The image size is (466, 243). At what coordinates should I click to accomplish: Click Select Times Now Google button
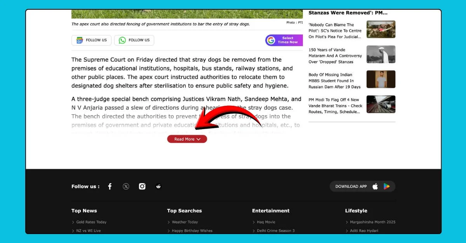[x=284, y=40]
